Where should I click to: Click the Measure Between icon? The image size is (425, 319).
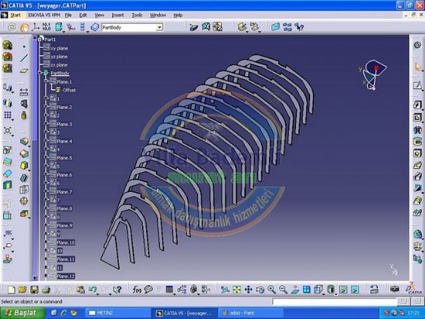pyautogui.click(x=24, y=92)
